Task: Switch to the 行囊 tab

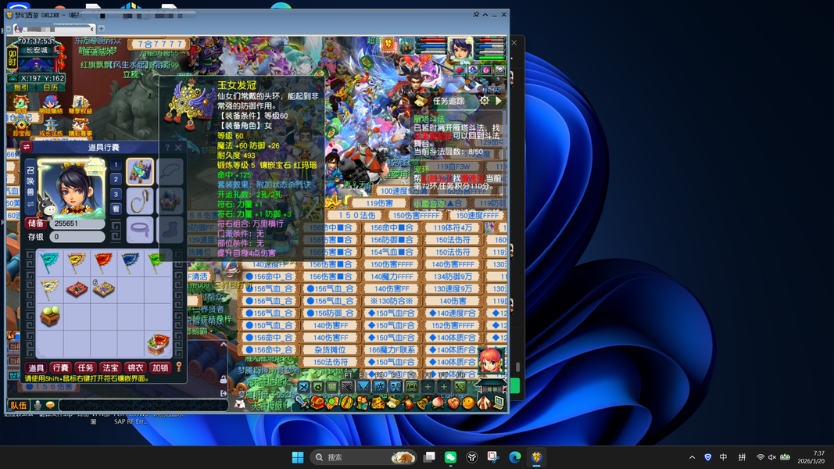Action: point(61,367)
